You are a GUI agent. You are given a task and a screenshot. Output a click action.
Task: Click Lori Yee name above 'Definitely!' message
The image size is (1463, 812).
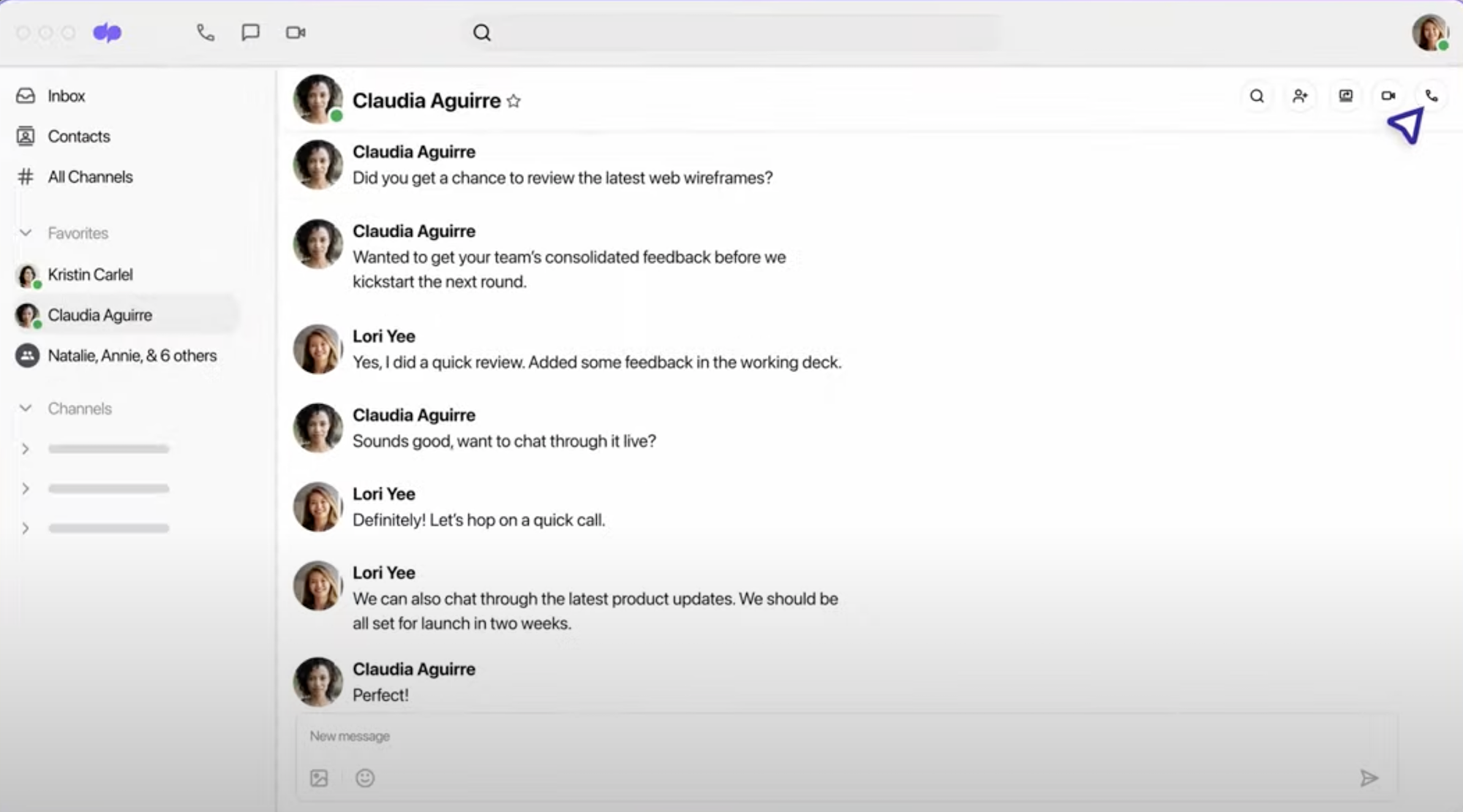coord(383,494)
